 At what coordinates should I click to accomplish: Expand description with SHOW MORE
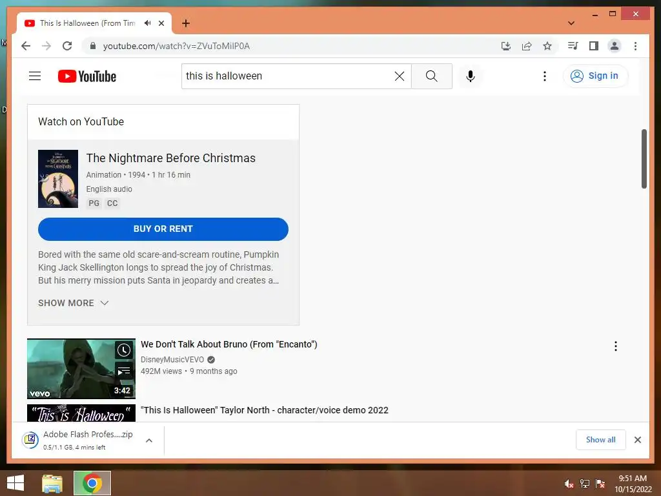74,303
